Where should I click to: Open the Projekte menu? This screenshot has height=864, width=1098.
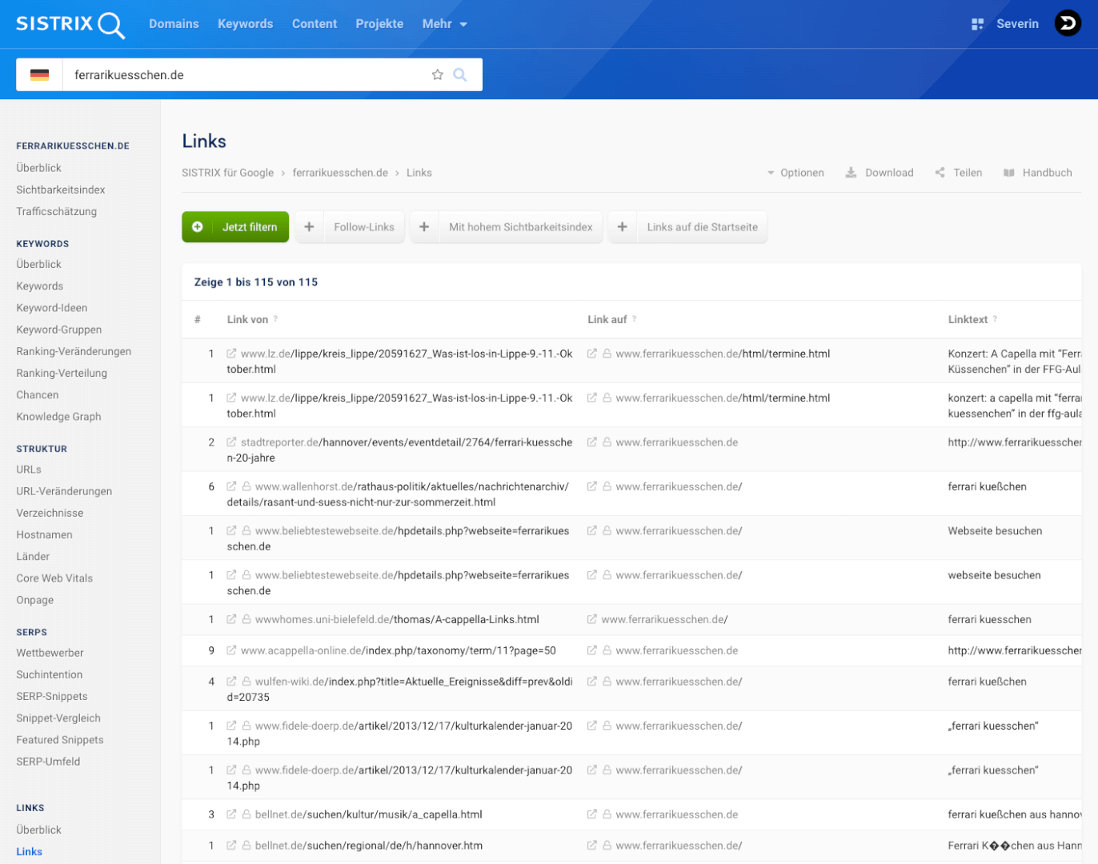tap(379, 24)
